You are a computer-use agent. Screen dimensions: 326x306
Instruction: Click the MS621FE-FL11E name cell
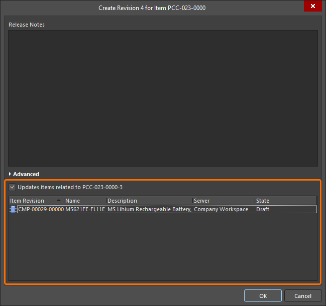click(85, 209)
